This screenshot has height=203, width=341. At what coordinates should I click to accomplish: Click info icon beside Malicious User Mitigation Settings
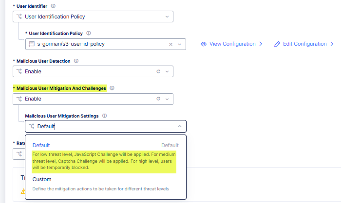[105, 116]
